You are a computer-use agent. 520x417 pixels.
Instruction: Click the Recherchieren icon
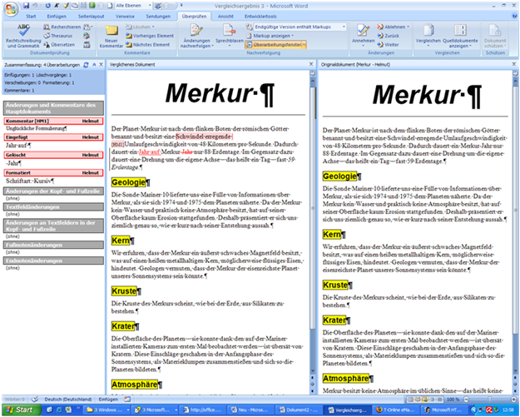pyautogui.click(x=63, y=27)
